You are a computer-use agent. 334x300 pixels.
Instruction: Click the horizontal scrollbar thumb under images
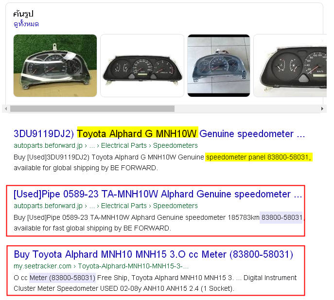click(92, 108)
